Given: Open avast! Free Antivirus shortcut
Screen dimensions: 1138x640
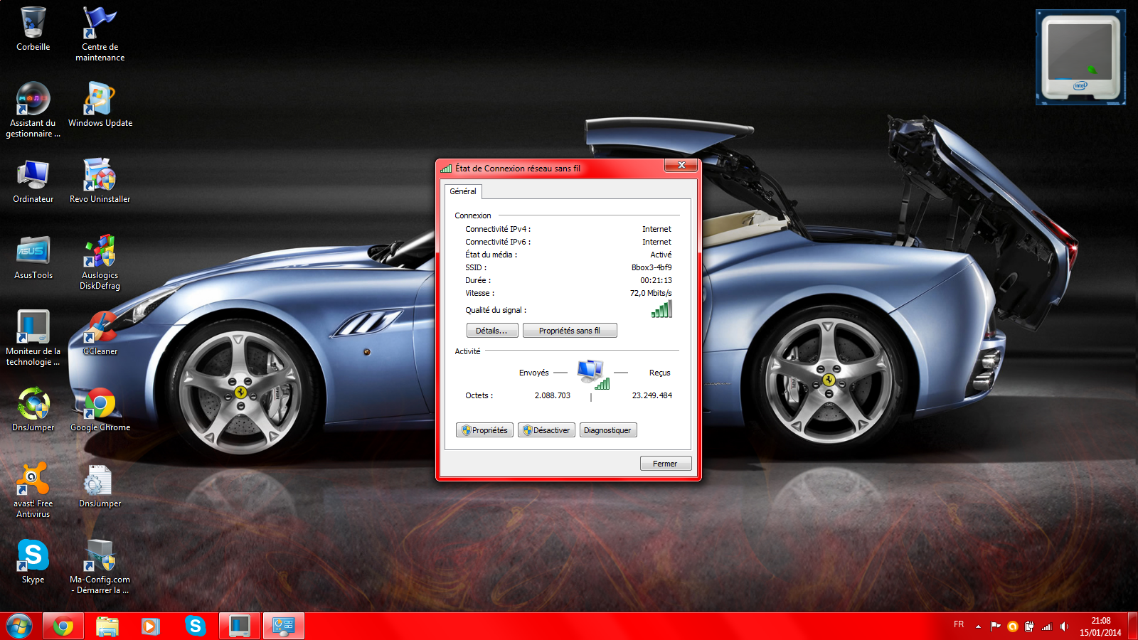Looking at the screenshot, I should tap(33, 490).
